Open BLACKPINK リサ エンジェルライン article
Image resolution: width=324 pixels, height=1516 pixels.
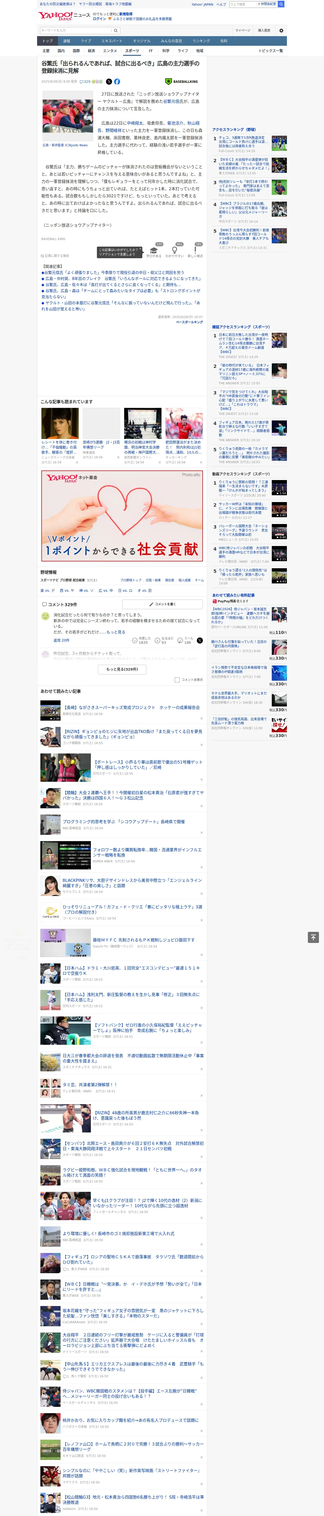[132, 883]
